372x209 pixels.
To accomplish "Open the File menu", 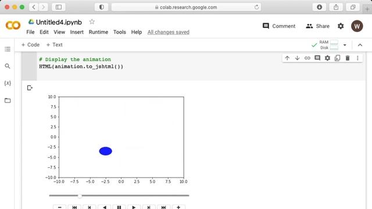I will point(30,32).
